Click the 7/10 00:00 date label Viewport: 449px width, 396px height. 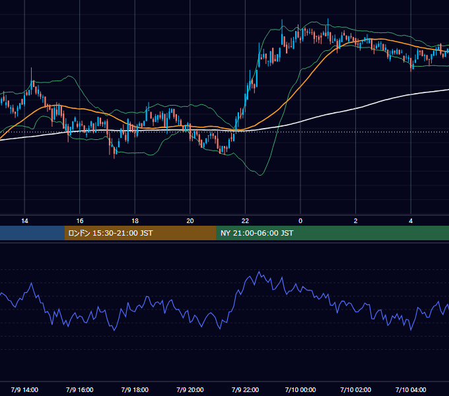(x=300, y=389)
